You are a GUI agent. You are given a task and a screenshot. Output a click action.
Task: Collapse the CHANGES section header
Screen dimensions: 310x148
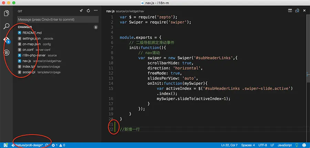point(25,27)
